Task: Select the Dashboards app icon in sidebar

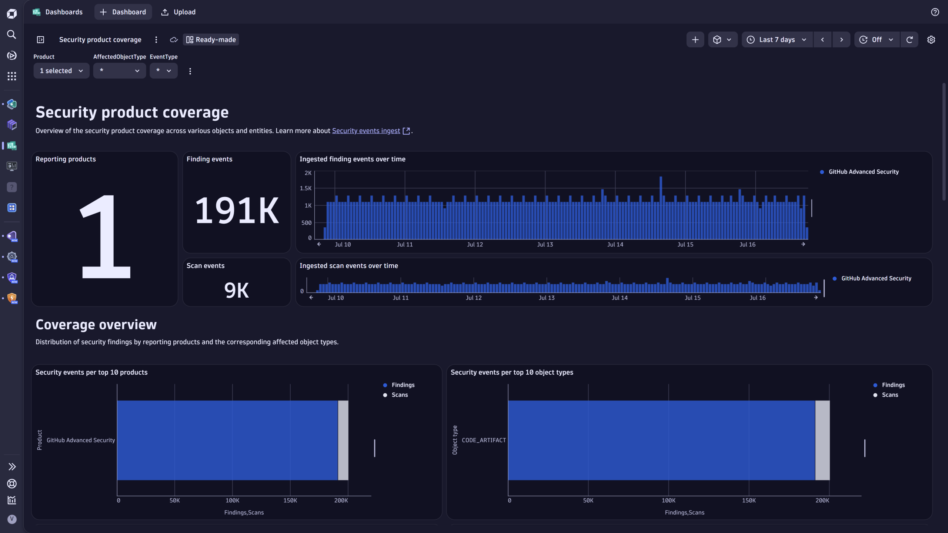Action: (x=11, y=146)
